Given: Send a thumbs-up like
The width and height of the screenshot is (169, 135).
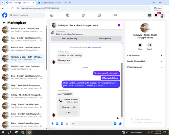Looking at the screenshot, I should click(x=120, y=124).
